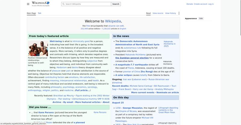Open More featured articles link
The height and width of the screenshot is (125, 241).
tap(88, 102)
